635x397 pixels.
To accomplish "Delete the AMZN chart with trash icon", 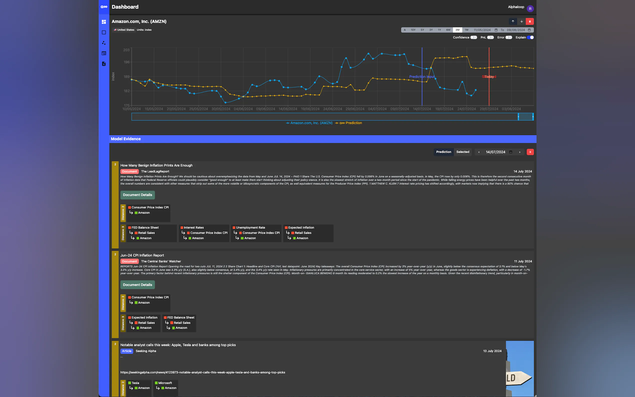I will (530, 21).
